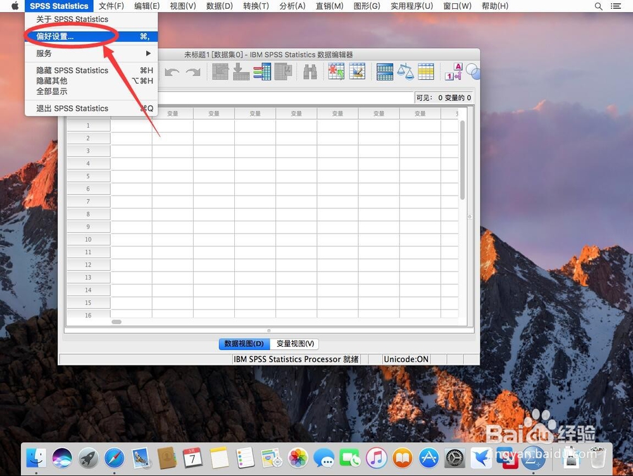Click the Weight Cases balance scale icon

(405, 72)
